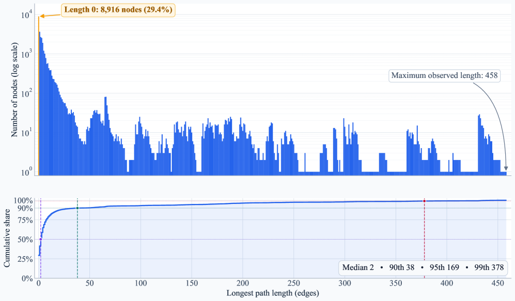Click the 10^1 tick on the log axis
The image size is (515, 301).
pos(27,133)
